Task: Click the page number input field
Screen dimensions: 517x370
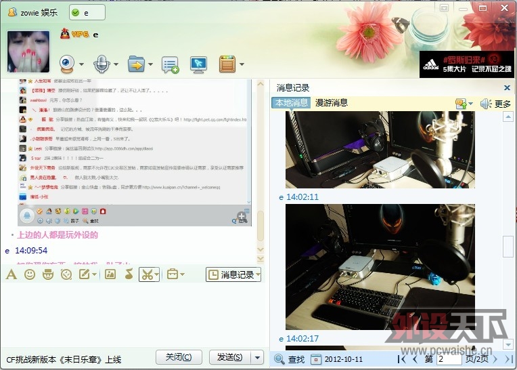Action: click(449, 359)
